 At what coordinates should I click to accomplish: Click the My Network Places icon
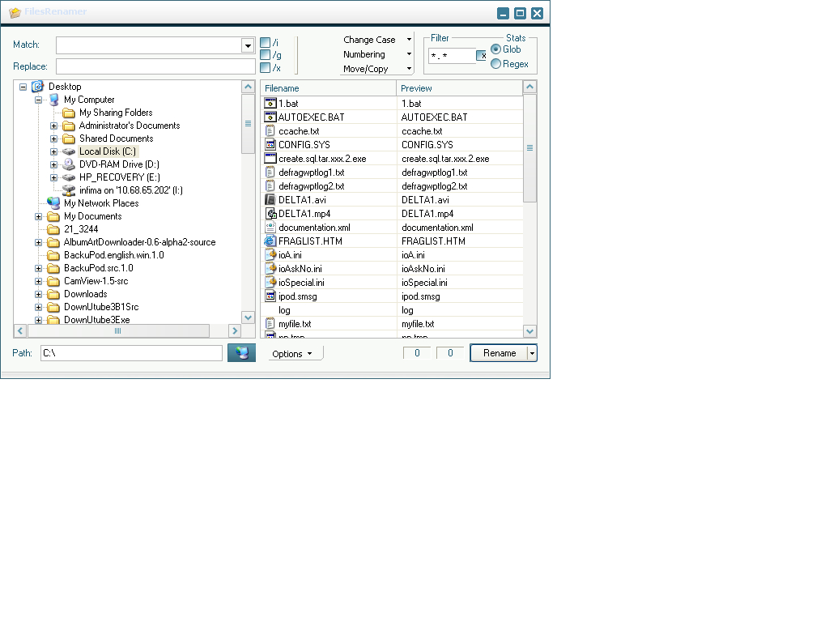click(54, 203)
